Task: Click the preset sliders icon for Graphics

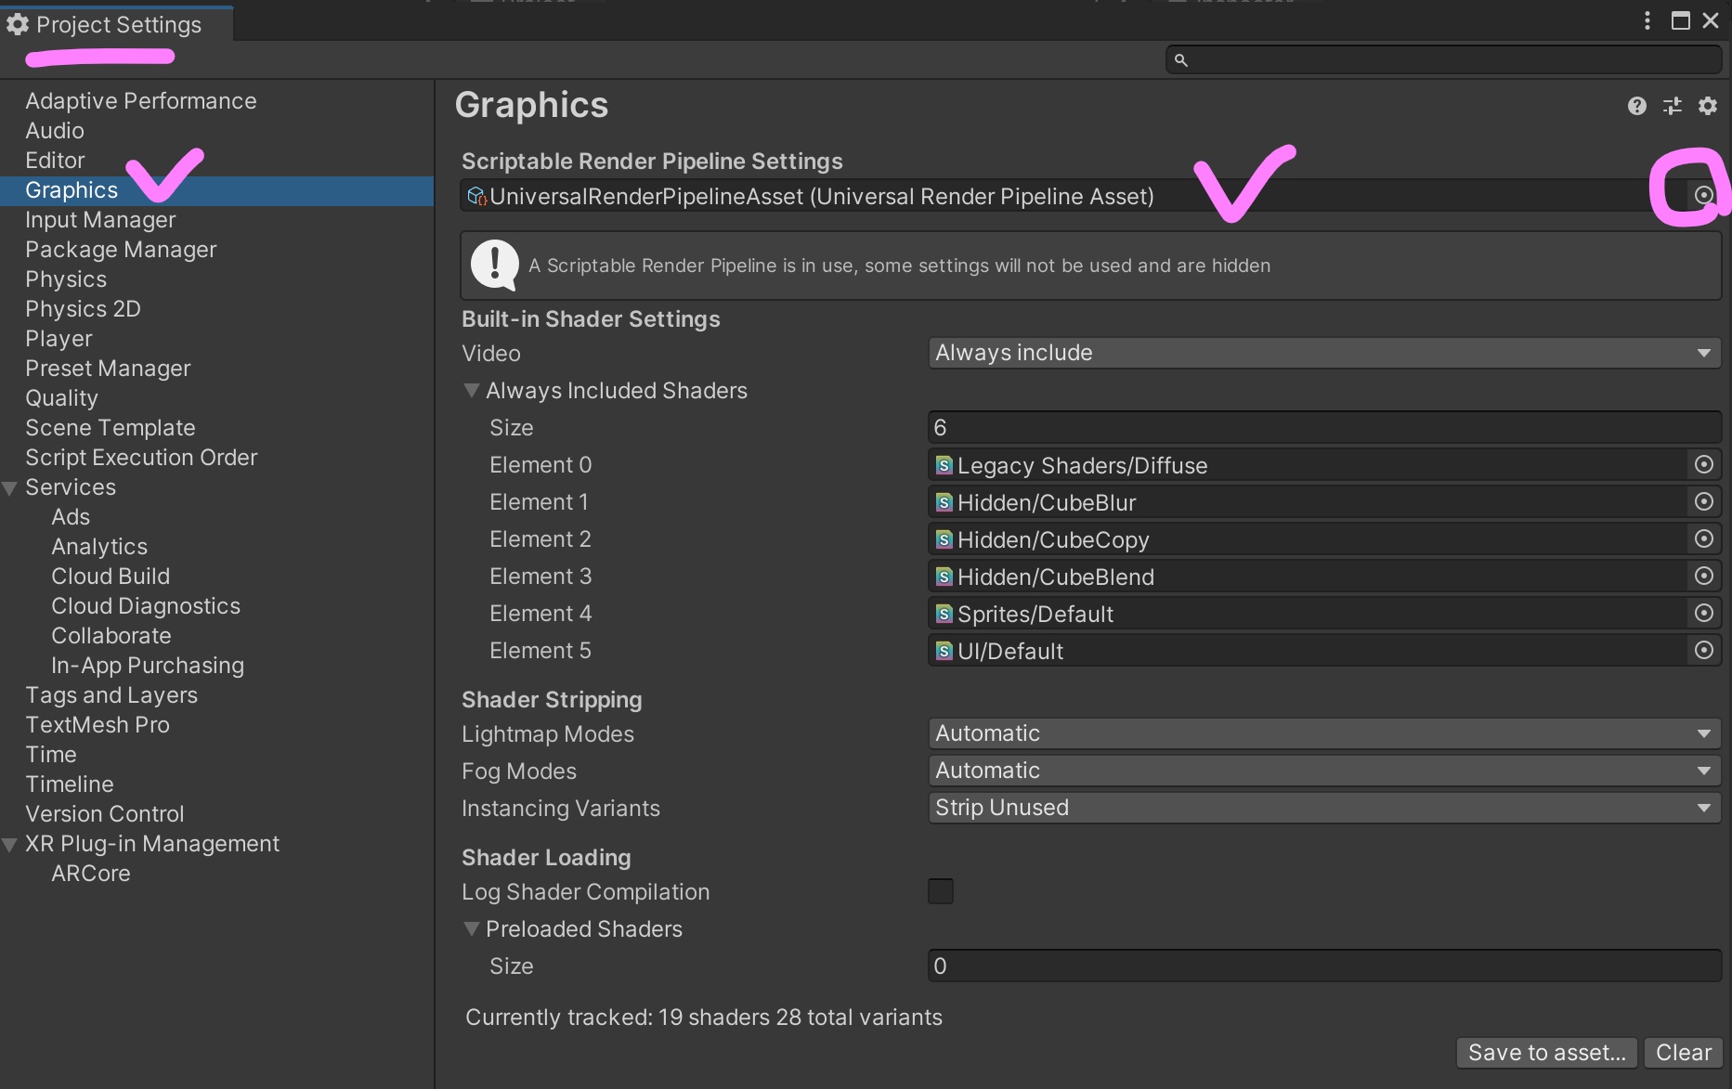Action: 1673,106
